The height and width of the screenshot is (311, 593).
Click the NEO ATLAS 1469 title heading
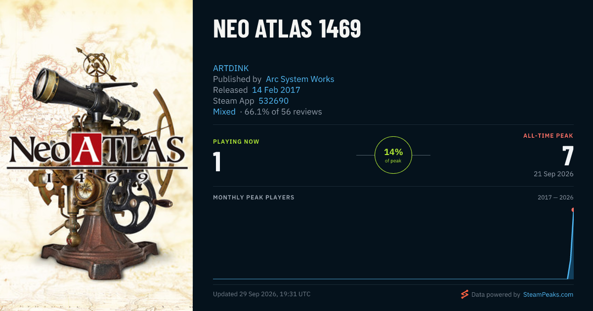[287, 30]
